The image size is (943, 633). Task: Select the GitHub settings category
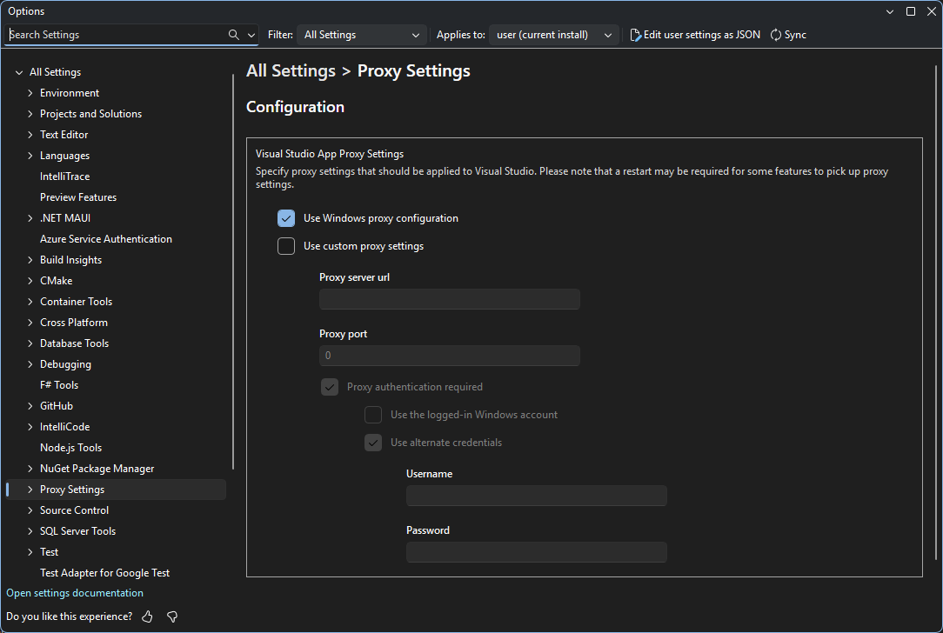tap(56, 405)
